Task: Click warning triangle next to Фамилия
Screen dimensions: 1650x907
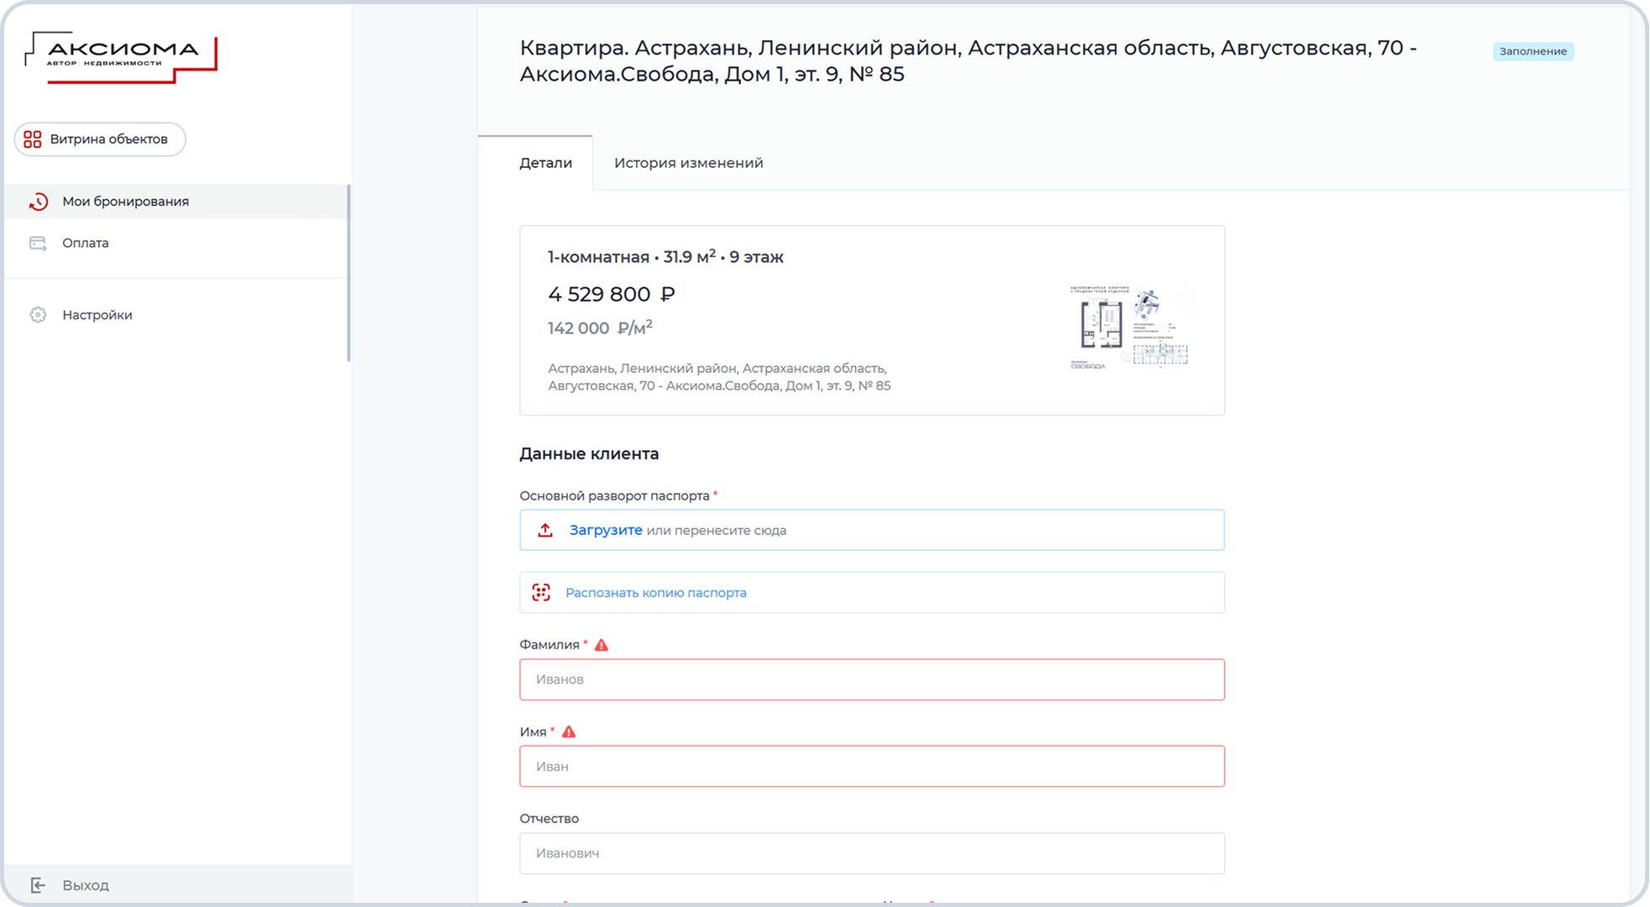Action: 602,645
